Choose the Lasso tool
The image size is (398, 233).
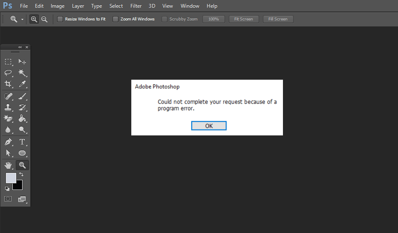coord(8,73)
